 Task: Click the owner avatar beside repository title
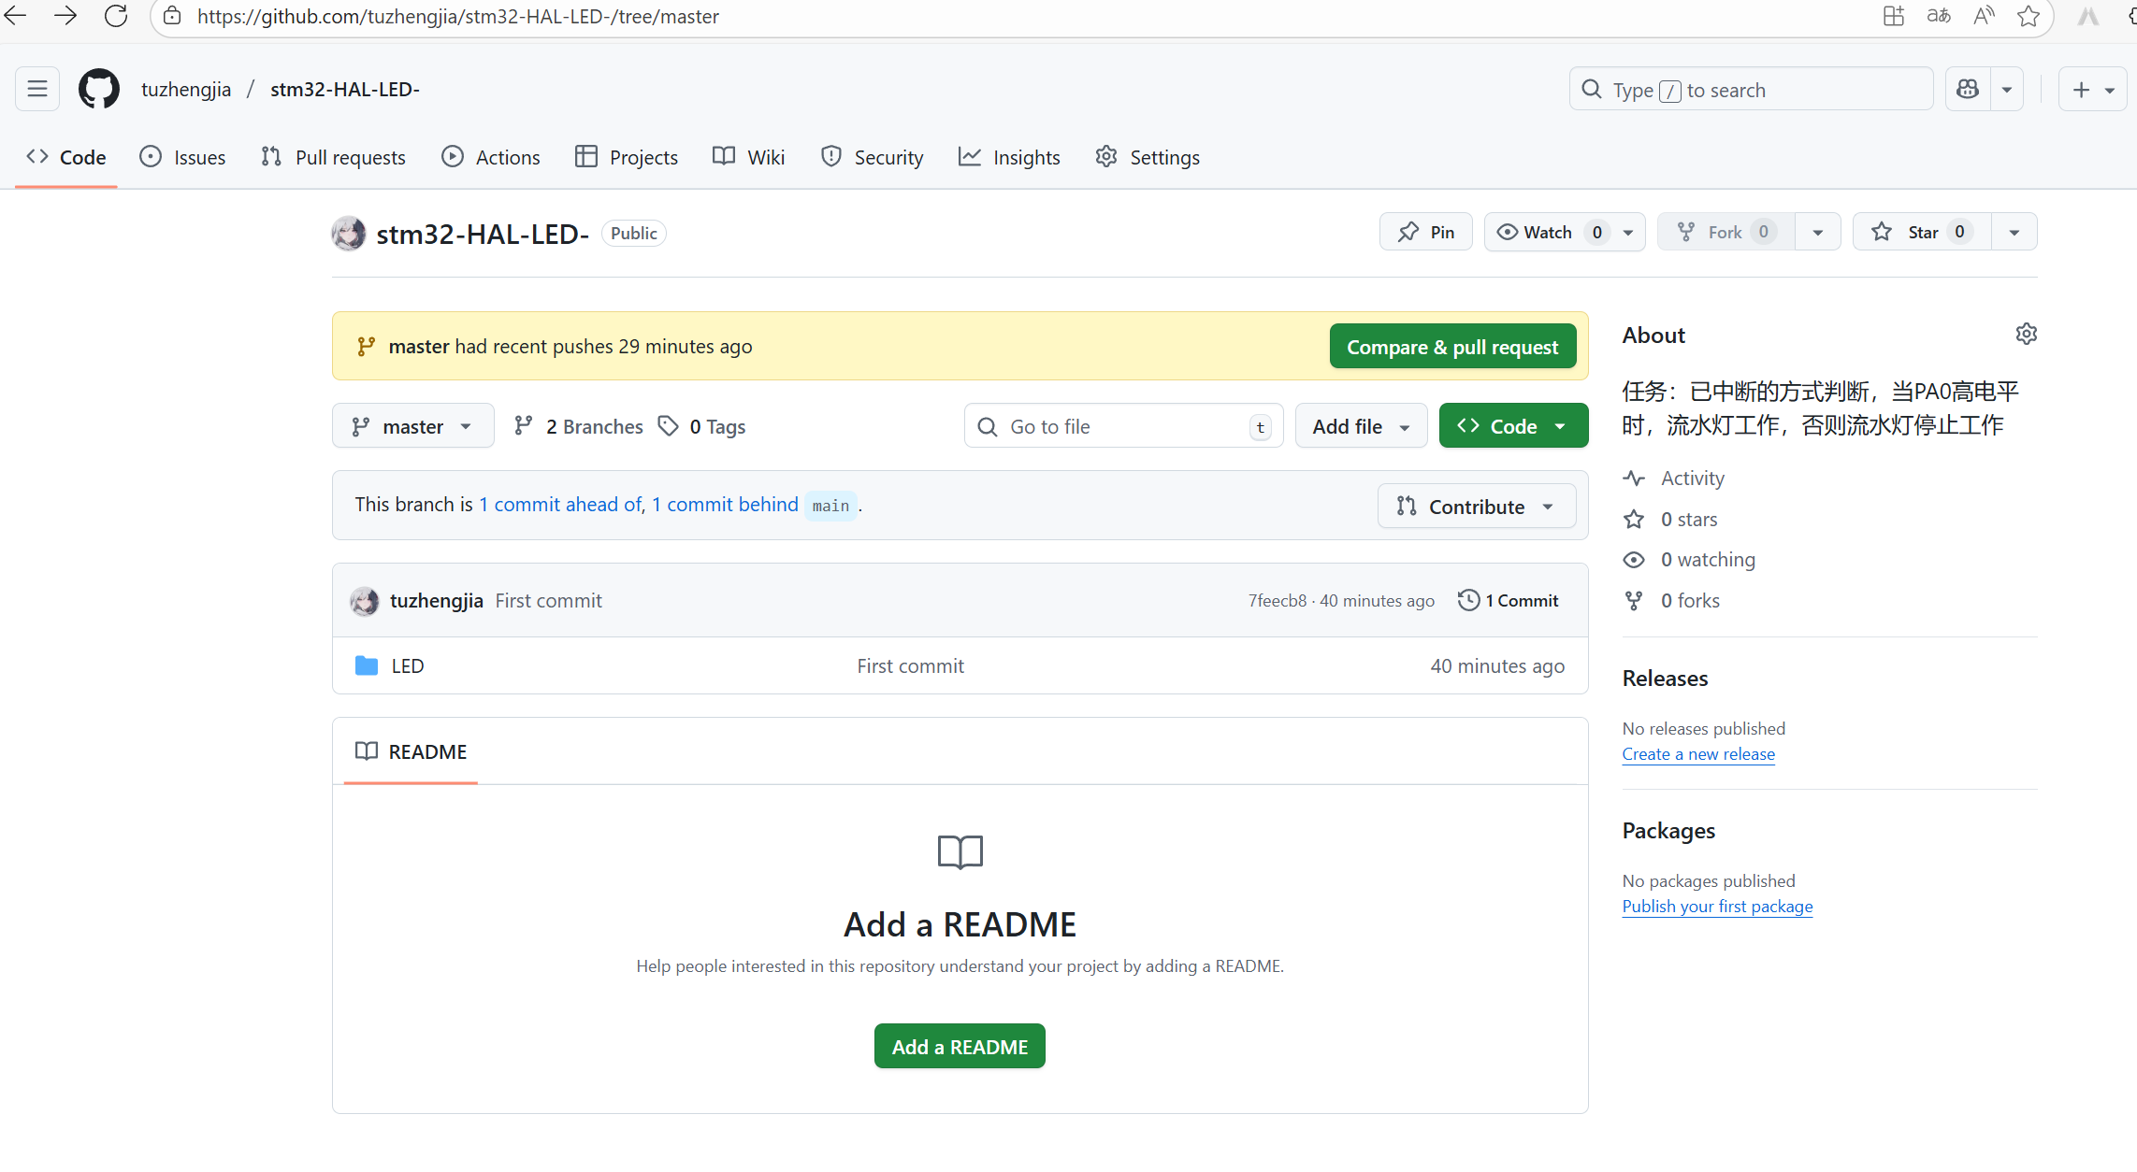click(349, 234)
